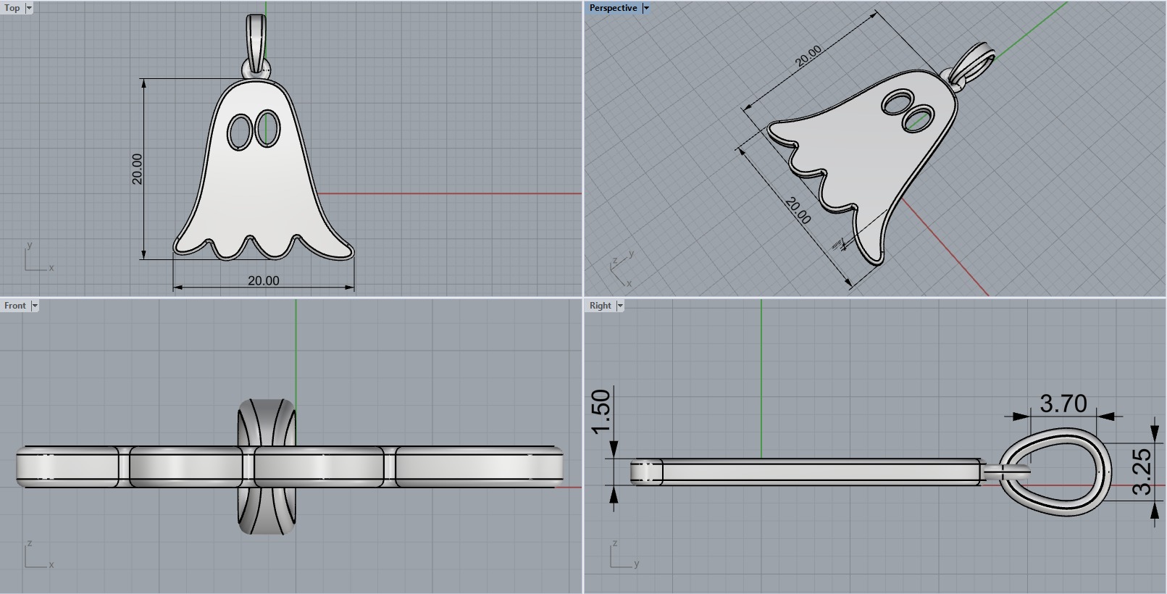Image resolution: width=1167 pixels, height=594 pixels.
Task: Open the Front viewport dropdown arrow
Action: point(34,306)
